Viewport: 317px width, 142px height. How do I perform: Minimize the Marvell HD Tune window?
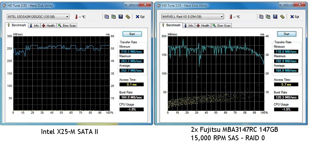(x=282, y=5)
